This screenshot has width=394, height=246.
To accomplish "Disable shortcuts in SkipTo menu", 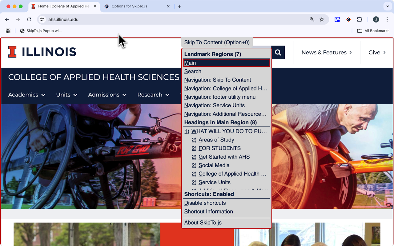I will (x=205, y=203).
